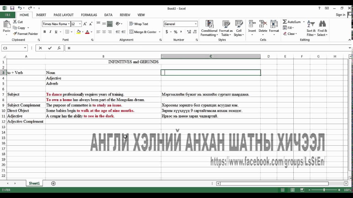
Task: Cancel the cell entry in formula bar
Action: pyautogui.click(x=40, y=48)
